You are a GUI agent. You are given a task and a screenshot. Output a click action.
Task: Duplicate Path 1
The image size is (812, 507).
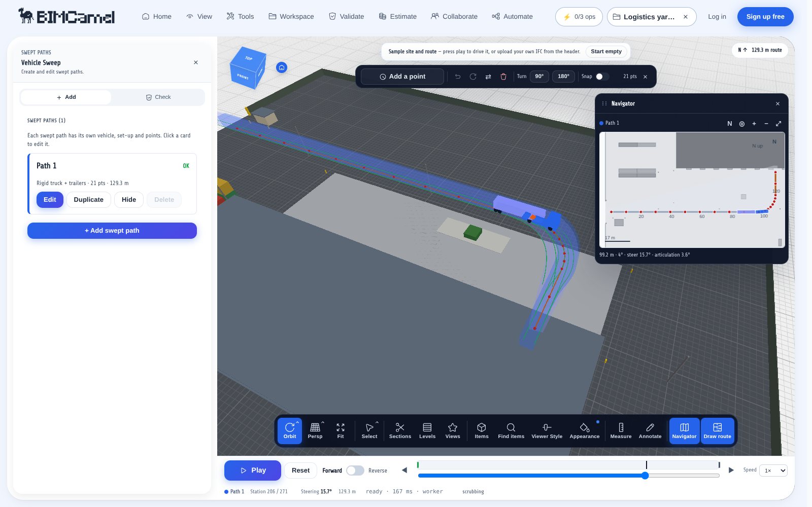pyautogui.click(x=89, y=200)
